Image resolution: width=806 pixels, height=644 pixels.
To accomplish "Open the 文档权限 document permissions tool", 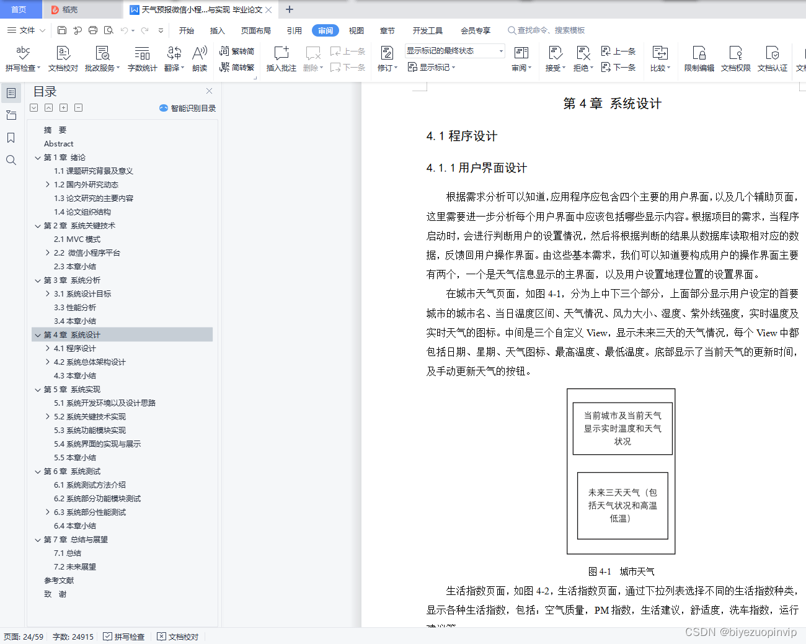I will click(735, 59).
